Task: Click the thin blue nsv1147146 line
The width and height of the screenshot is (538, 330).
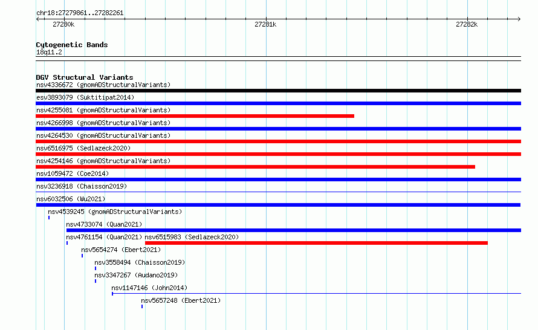Action: [x=316, y=294]
